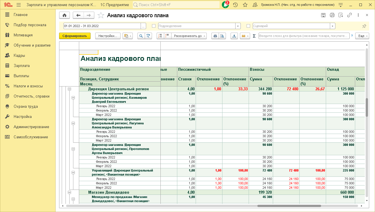
Task: Click the print preview icon
Action: pos(222,36)
